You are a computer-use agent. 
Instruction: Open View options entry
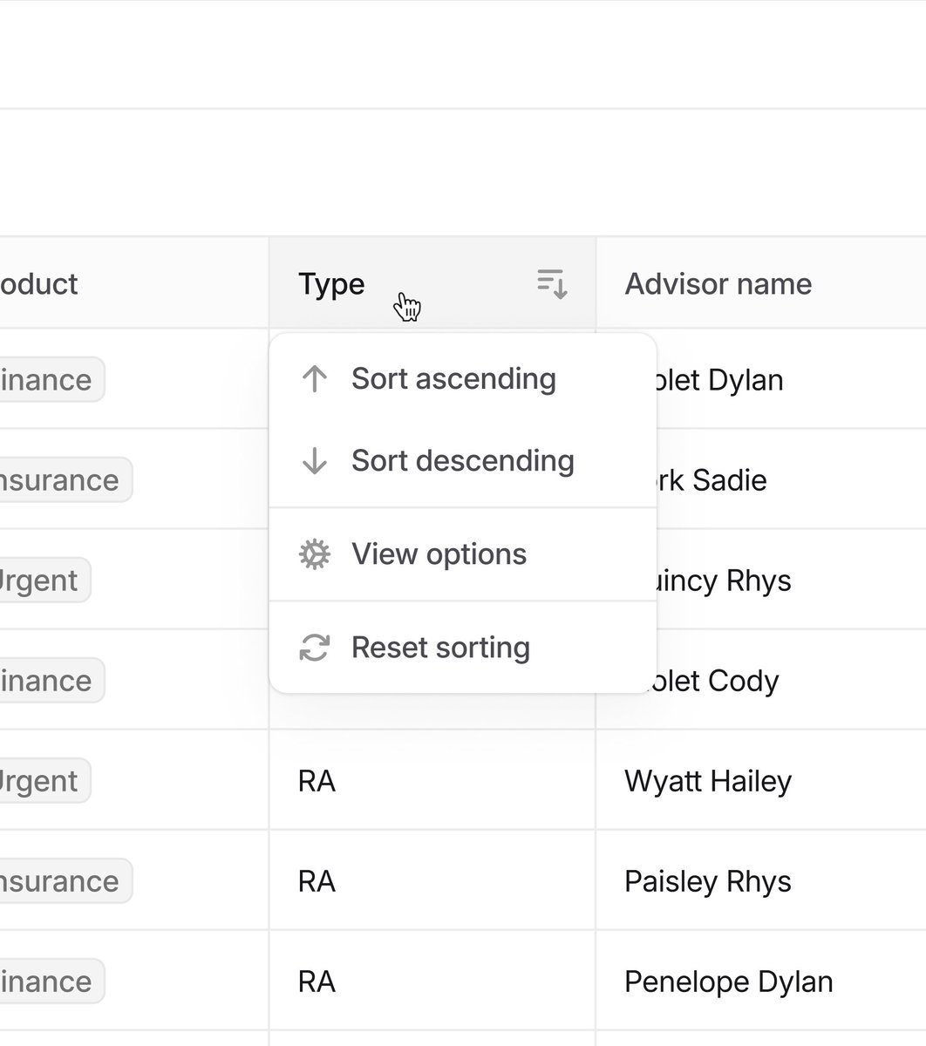click(x=463, y=554)
